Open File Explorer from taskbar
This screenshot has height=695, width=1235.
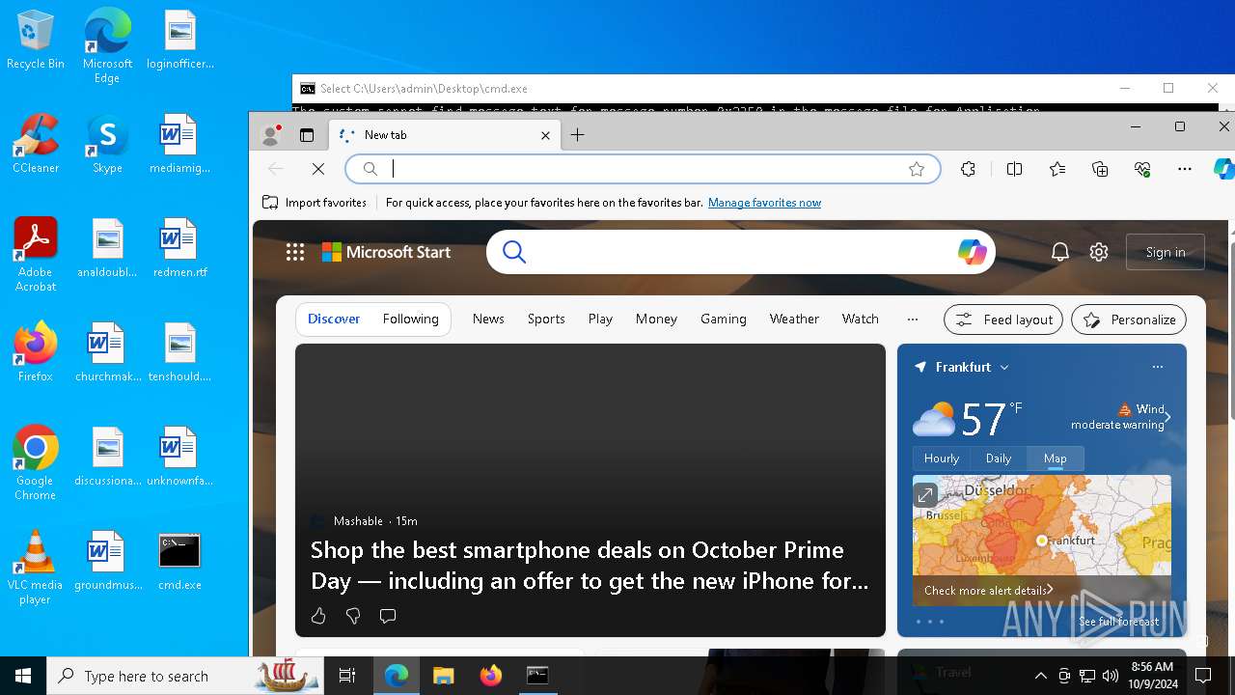click(x=443, y=676)
